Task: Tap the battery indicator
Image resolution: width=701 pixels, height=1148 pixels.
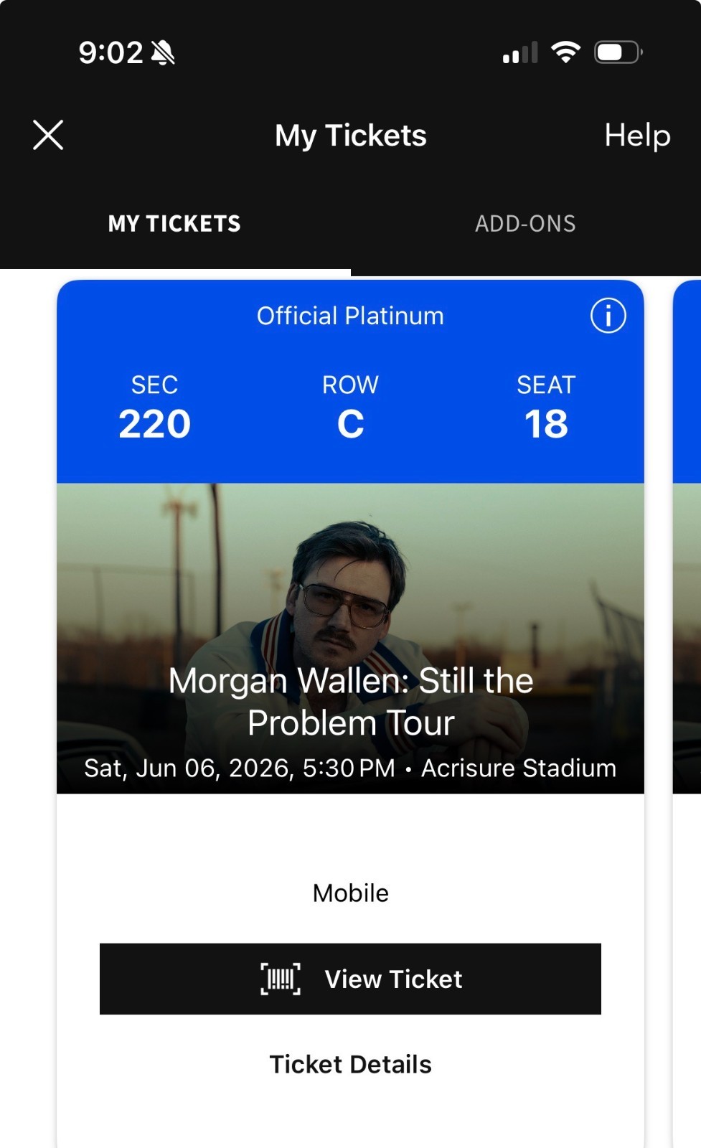Action: 616,52
